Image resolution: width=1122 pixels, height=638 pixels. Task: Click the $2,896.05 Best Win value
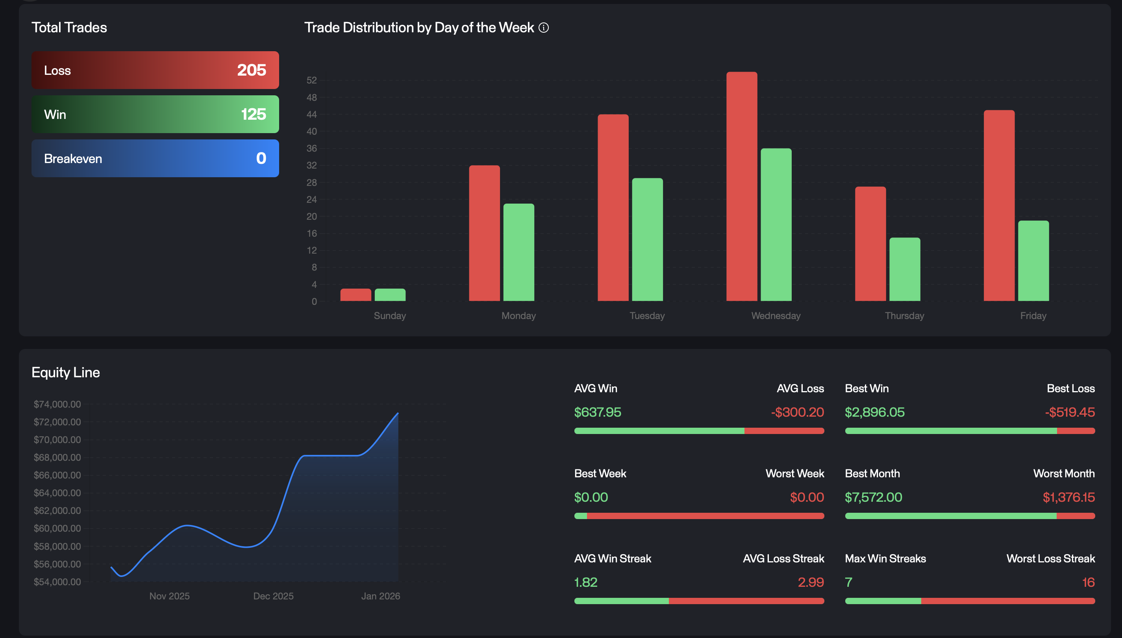(x=874, y=412)
